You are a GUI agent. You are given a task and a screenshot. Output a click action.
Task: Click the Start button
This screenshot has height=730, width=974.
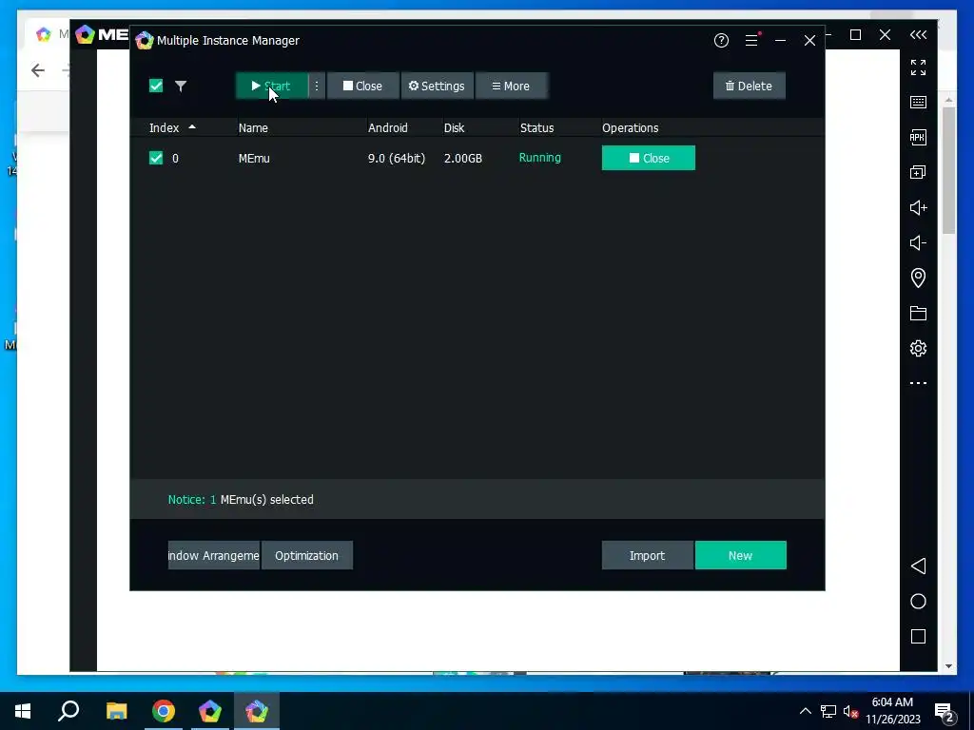(x=272, y=86)
